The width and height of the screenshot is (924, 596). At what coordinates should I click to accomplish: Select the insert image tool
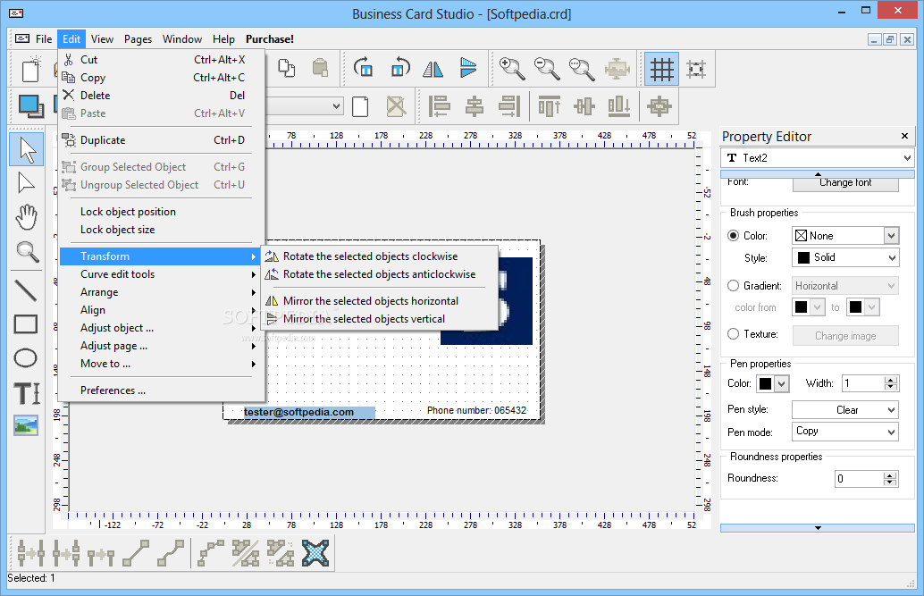click(x=26, y=425)
